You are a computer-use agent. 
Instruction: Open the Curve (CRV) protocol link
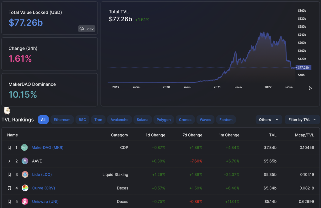pyautogui.click(x=43, y=188)
